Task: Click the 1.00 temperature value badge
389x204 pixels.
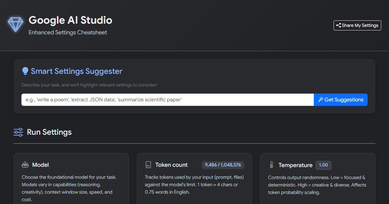Action: point(324,165)
